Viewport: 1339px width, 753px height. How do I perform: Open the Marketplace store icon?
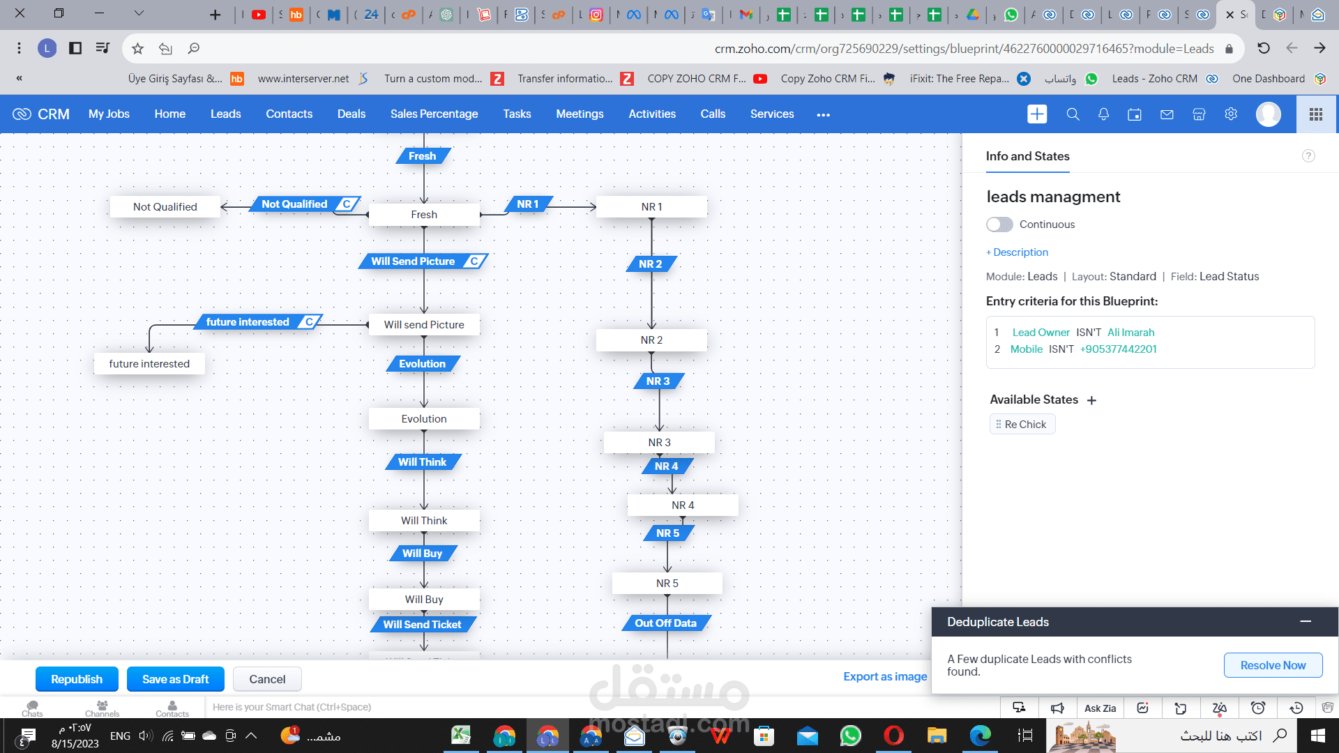[x=1199, y=114]
